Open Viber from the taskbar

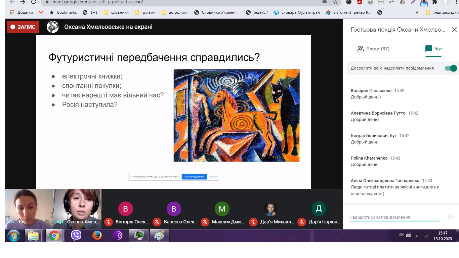76,235
